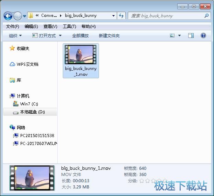
Task: Select big_buck_bunny_1.mov video thumbnail
Action: [x=80, y=54]
